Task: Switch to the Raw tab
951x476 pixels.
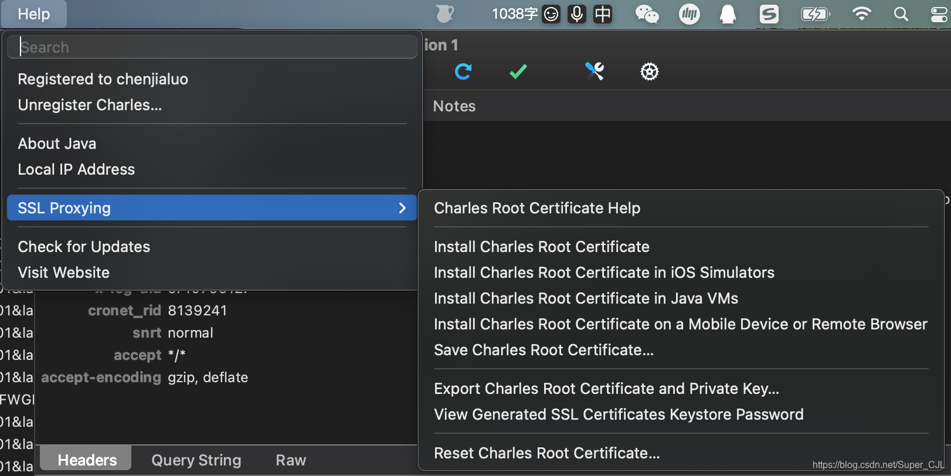Action: (x=291, y=460)
